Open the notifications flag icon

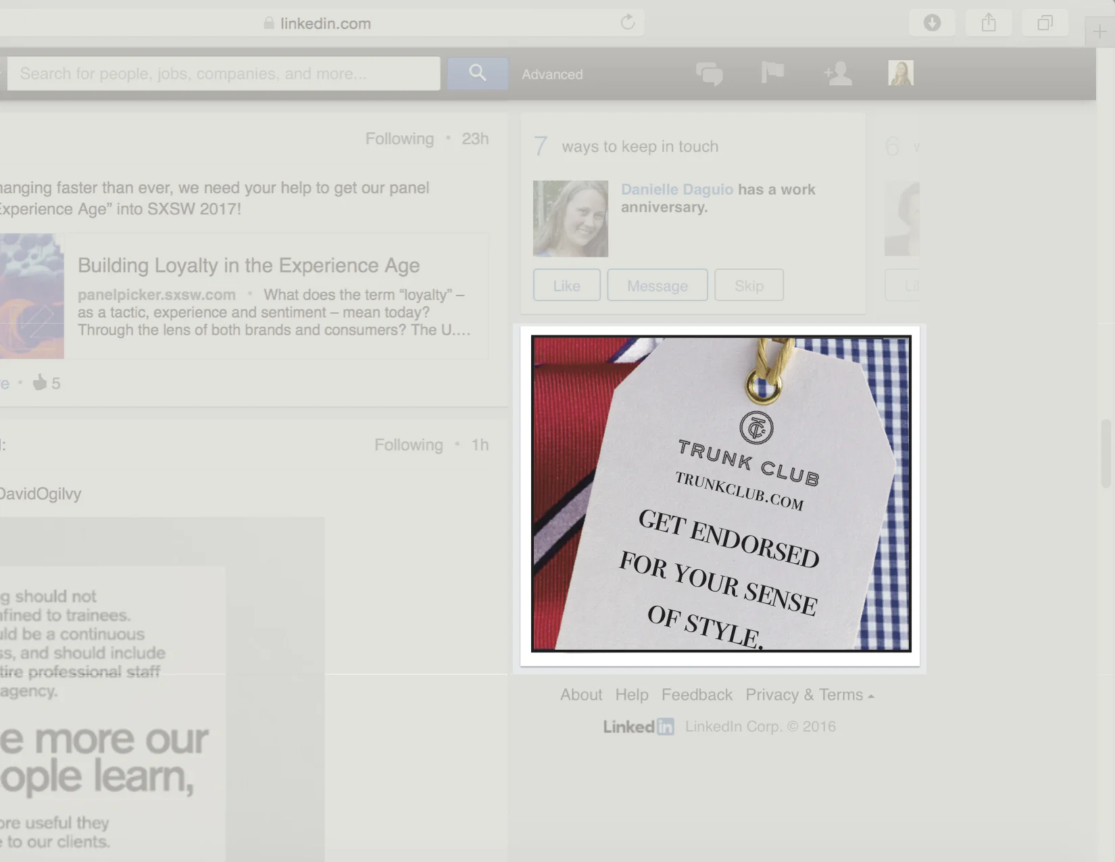pos(772,72)
